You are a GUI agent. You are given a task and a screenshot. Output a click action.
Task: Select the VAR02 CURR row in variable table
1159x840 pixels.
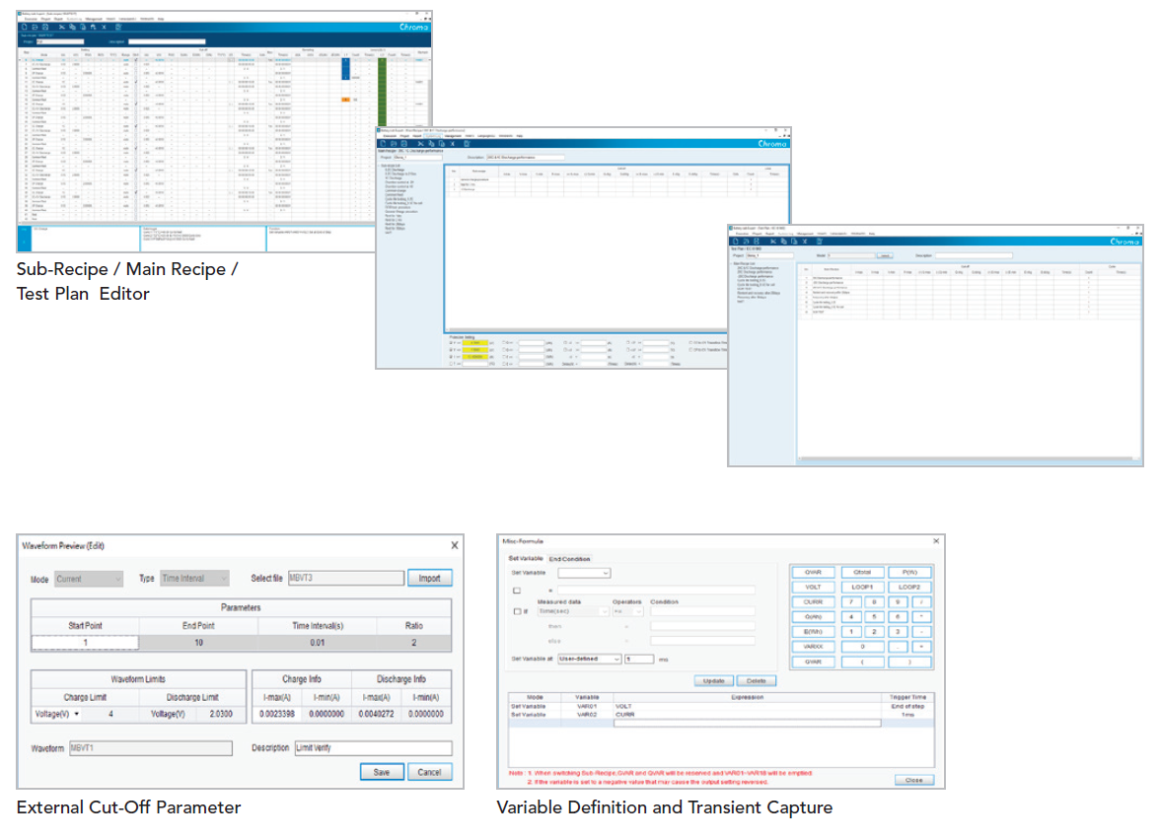tap(721, 715)
